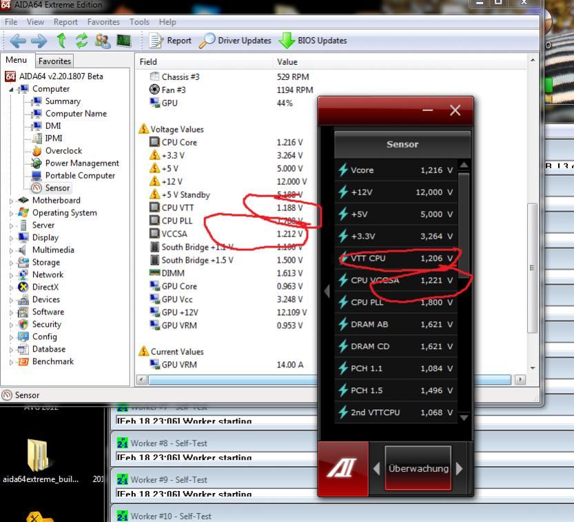Click the Vcore sensor row
574x522 pixels.
(x=396, y=170)
